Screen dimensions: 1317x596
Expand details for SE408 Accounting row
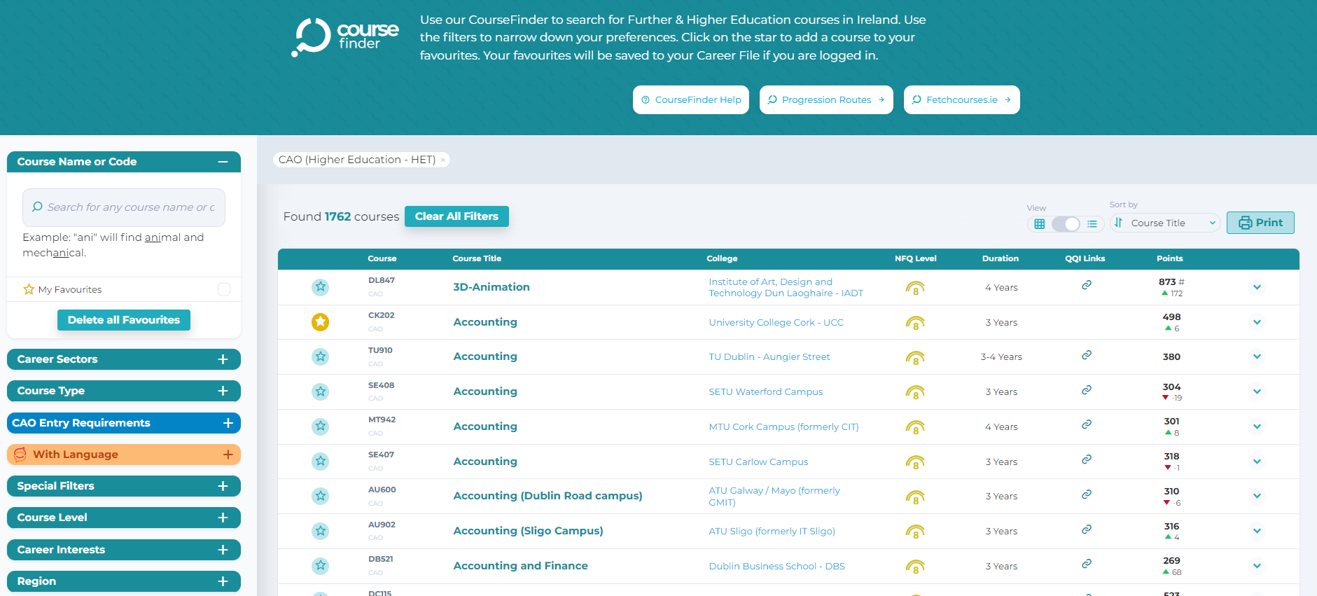pyautogui.click(x=1257, y=391)
